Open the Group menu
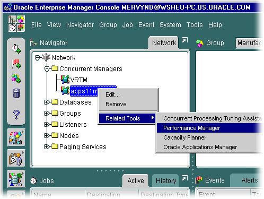This screenshot has width=264, height=199. [x=108, y=25]
